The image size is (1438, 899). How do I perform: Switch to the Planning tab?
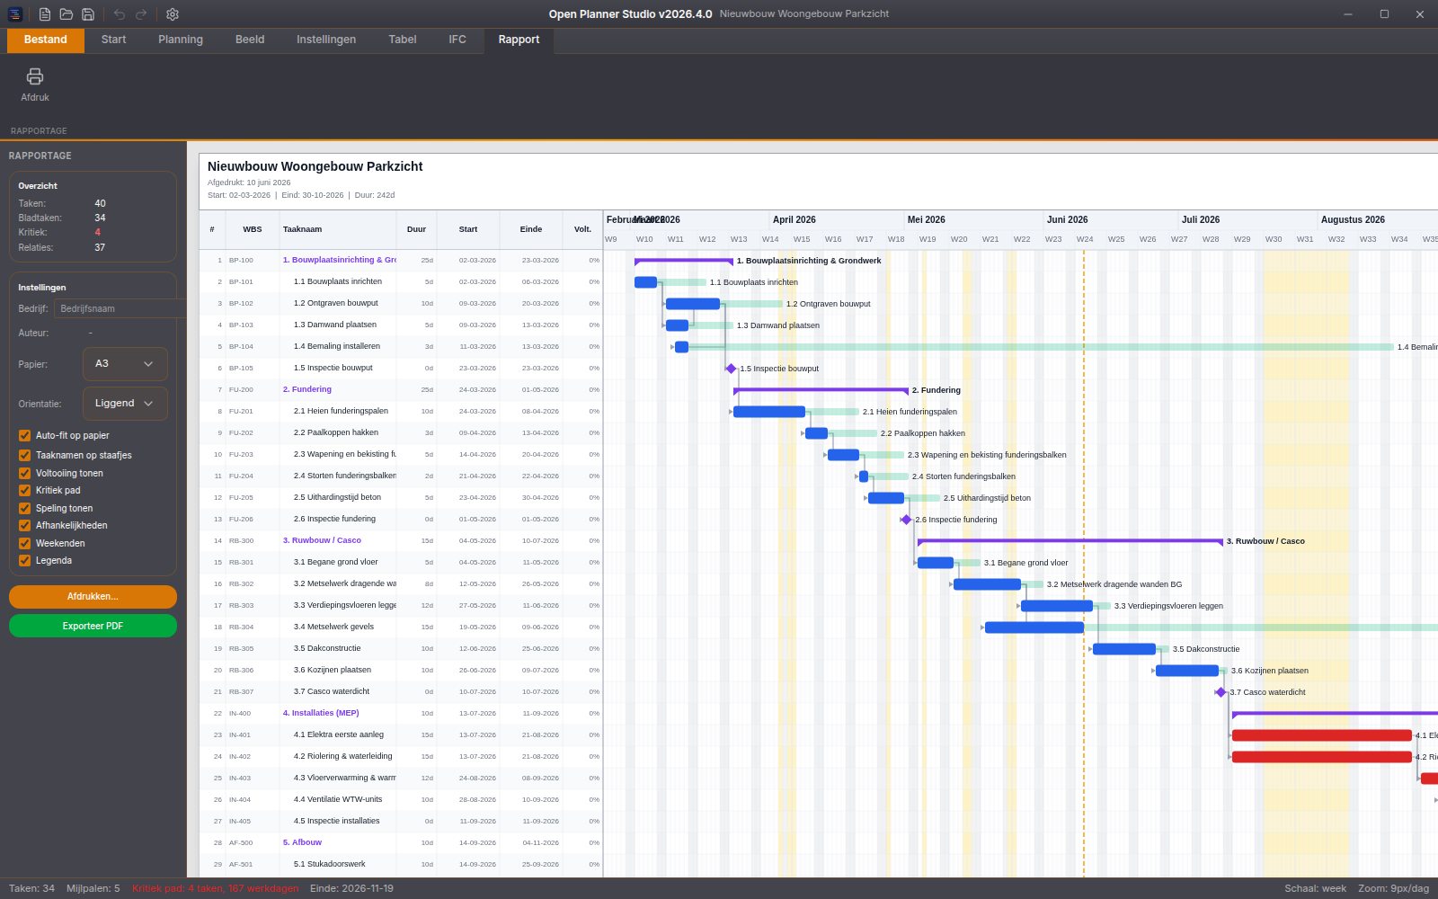pos(181,40)
